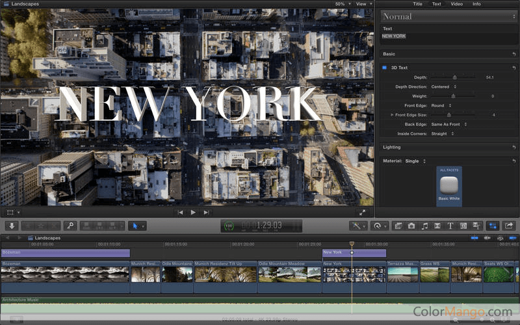Show the Themes browser
Image resolution: width=520 pixels, height=325 pixels.
(476, 226)
